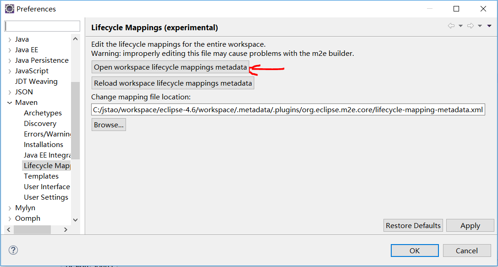Select Maven Archetypes page
The image size is (498, 267).
click(x=43, y=113)
